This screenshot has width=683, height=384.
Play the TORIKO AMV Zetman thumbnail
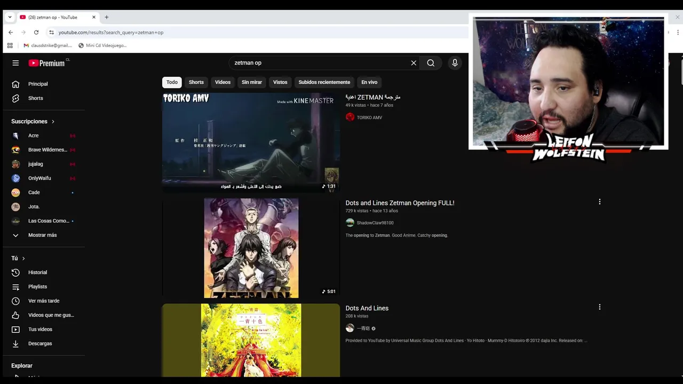pos(251,142)
